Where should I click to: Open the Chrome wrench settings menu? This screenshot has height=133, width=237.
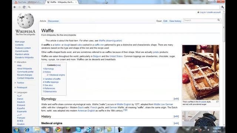tap(222, 7)
